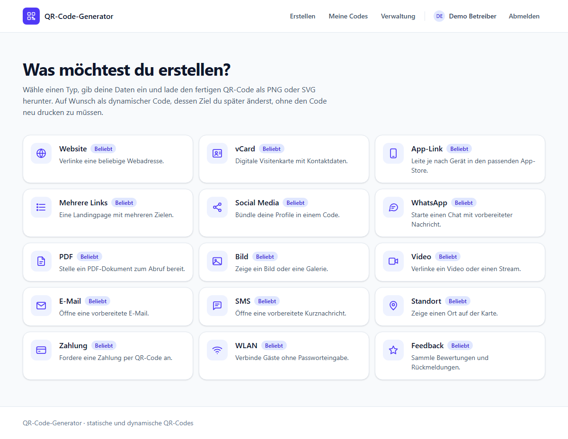The width and height of the screenshot is (568, 439).
Task: Click 'Bündle deine Profile in einem Code.'
Action: pos(287,215)
